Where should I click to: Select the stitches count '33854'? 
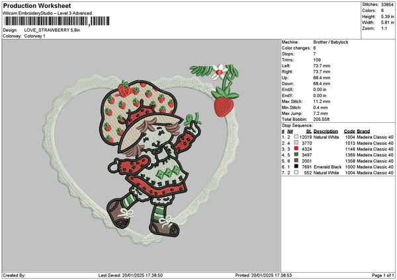tap(387, 5)
